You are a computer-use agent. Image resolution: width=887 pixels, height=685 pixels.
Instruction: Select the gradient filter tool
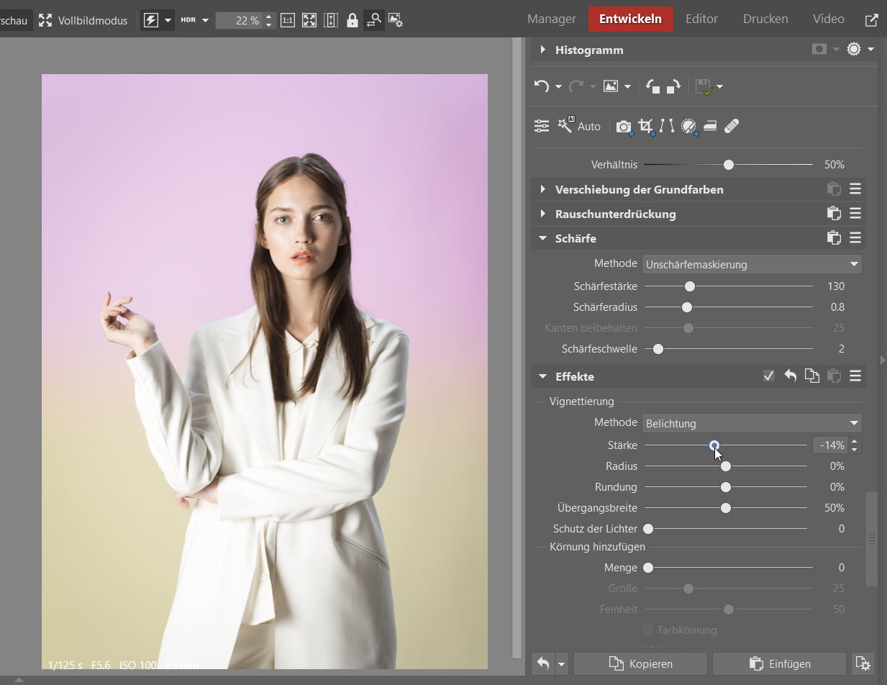point(710,127)
